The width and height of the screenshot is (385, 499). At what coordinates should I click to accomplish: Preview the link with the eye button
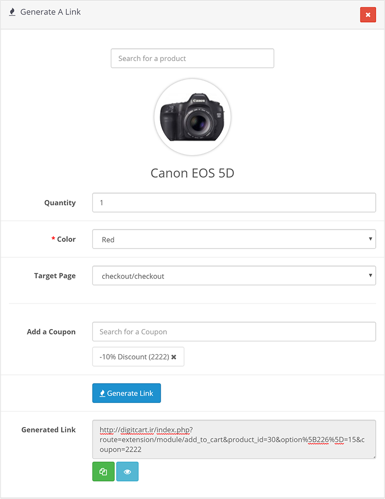[x=127, y=471]
